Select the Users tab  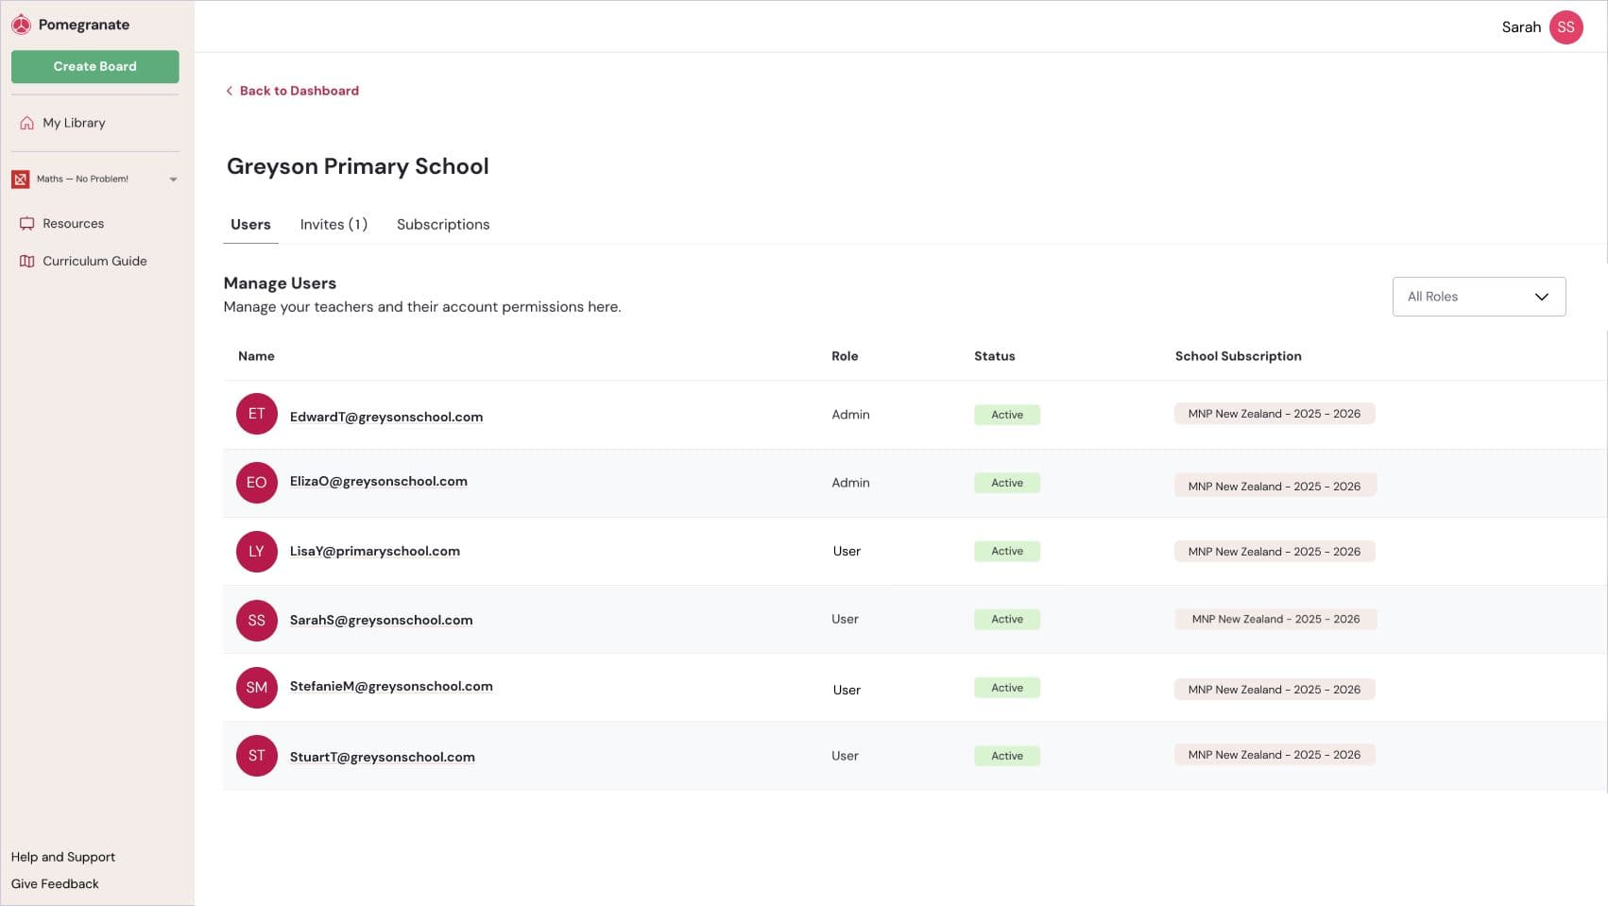tap(250, 225)
